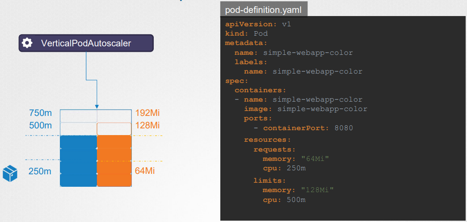Click the blue CPU usage bar
The height and width of the screenshot is (222, 467).
pos(79,161)
